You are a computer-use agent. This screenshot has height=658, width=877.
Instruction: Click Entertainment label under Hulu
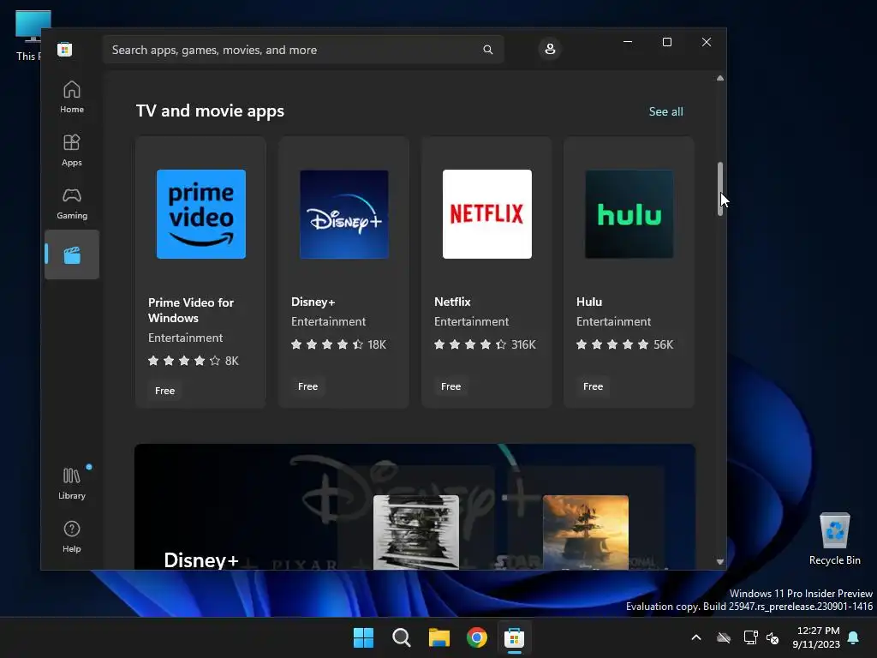[613, 321]
